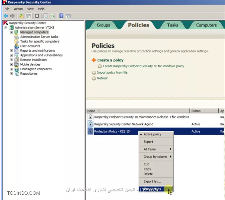Open the File menu
The height and width of the screenshot is (200, 225).
pos(7,9)
